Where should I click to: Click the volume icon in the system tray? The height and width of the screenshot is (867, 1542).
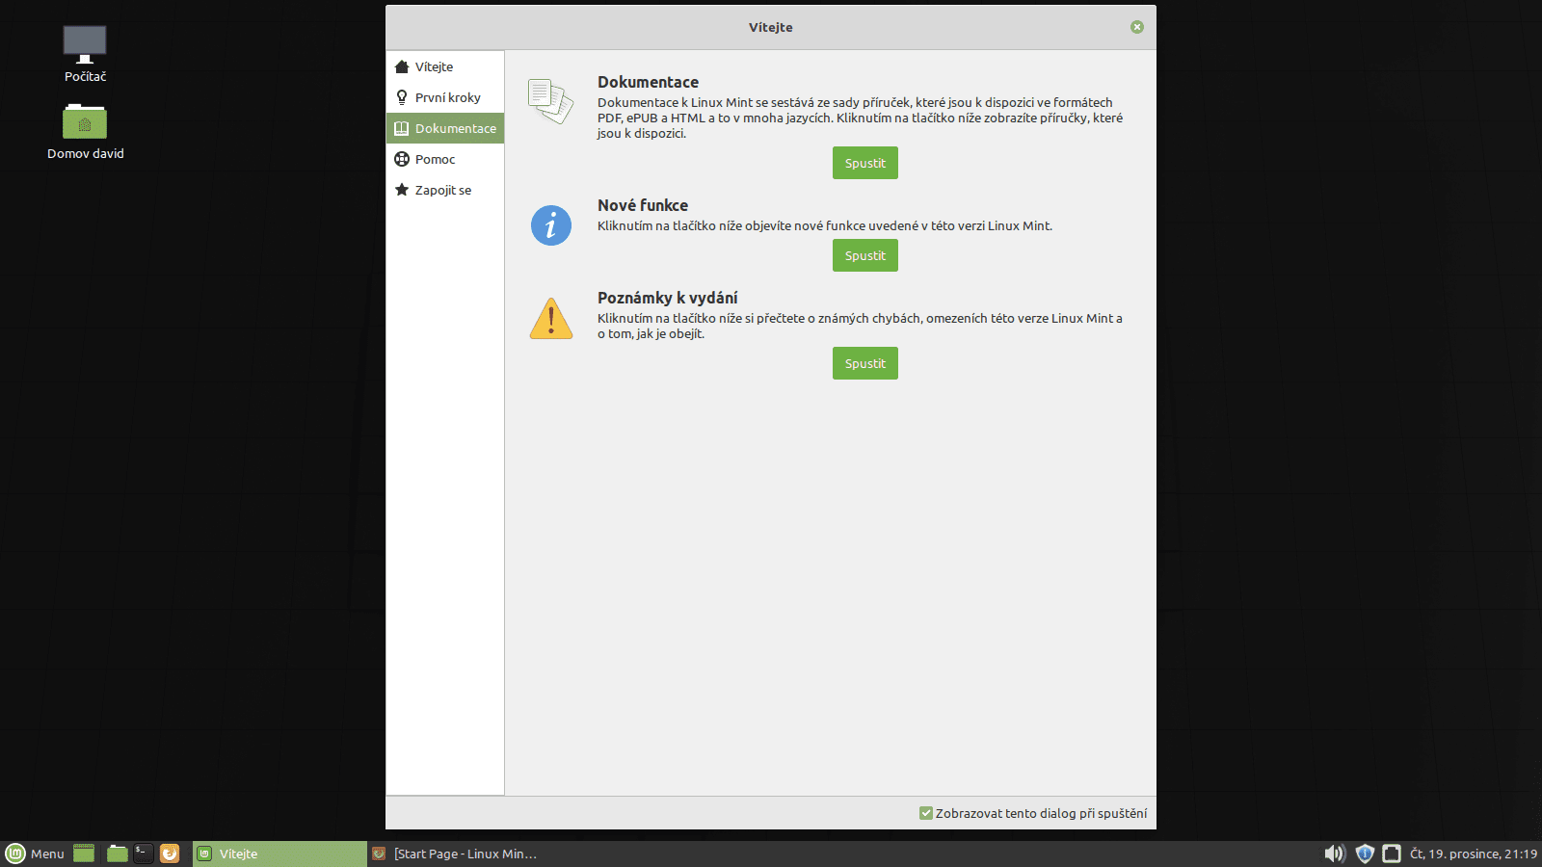tap(1335, 854)
